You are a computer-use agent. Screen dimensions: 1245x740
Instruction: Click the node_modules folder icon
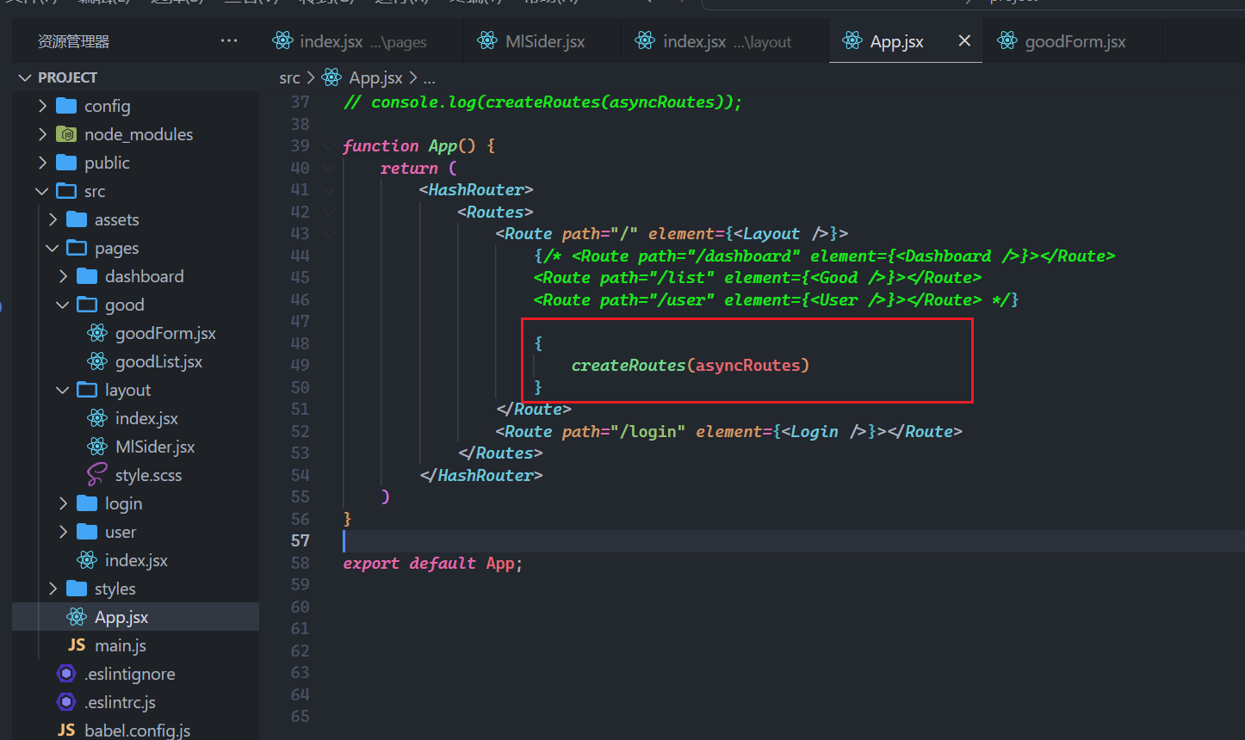pos(66,134)
